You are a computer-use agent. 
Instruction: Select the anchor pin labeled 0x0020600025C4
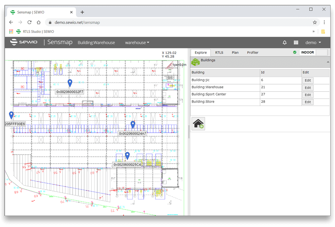coord(127,155)
